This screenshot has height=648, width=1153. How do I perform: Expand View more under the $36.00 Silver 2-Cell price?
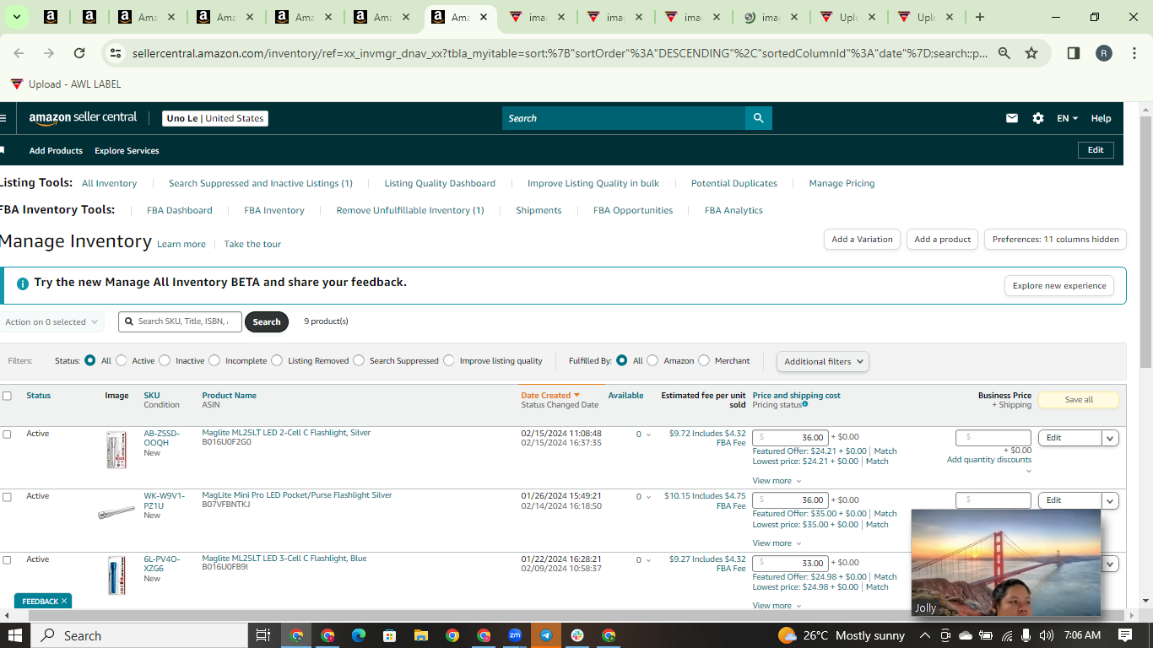777,481
